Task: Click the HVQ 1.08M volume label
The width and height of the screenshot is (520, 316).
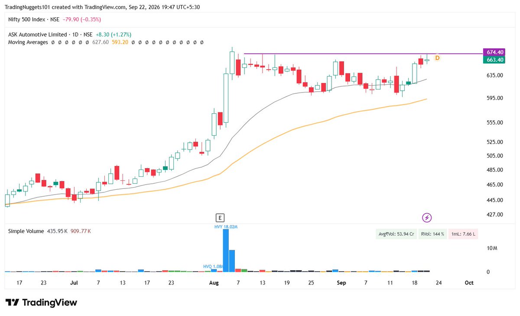Action: coord(213,267)
